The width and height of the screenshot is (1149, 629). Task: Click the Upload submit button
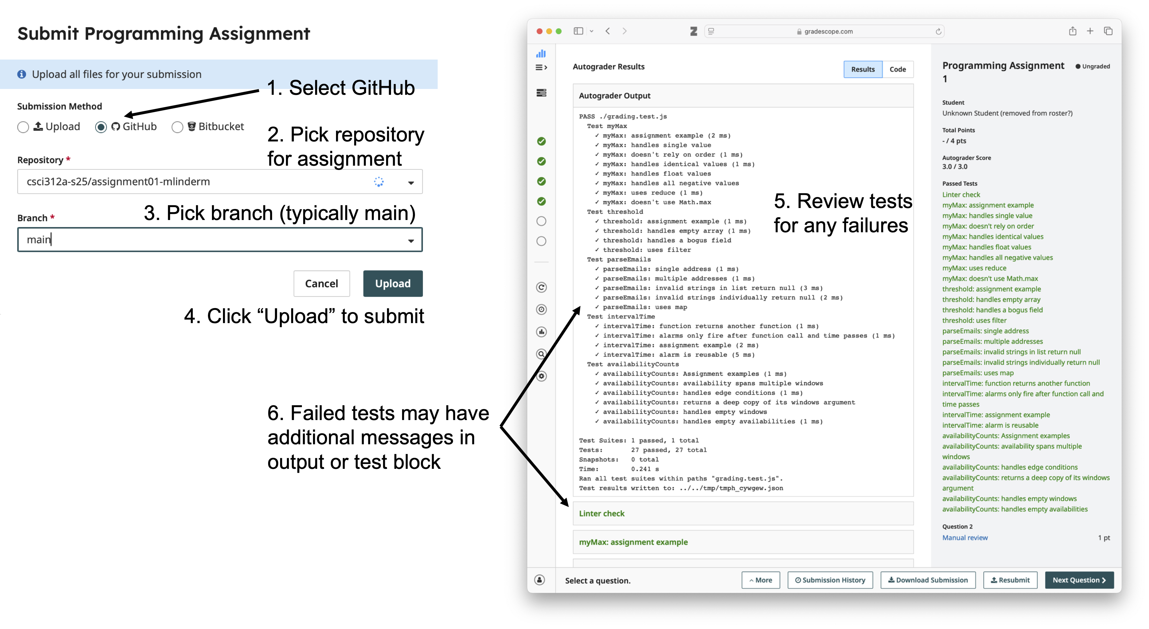[393, 283]
